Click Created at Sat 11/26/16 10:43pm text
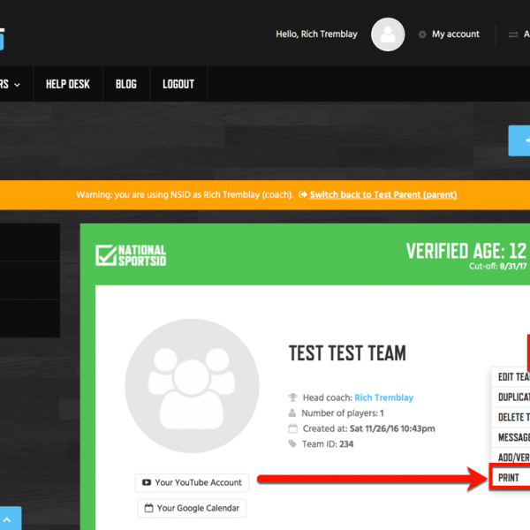530x530 pixels. (x=368, y=428)
